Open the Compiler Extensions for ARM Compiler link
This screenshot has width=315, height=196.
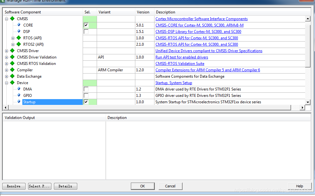(x=208, y=70)
